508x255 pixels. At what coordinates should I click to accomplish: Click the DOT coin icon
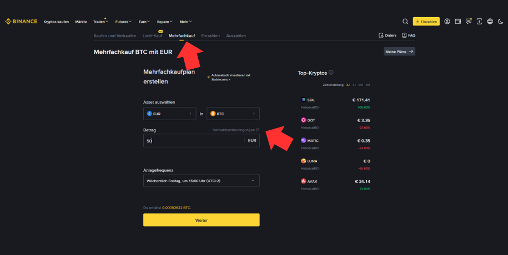coord(303,120)
